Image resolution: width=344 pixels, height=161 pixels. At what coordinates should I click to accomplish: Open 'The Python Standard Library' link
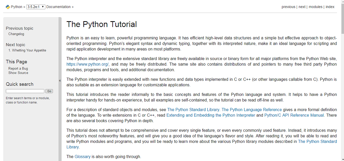click(x=193, y=110)
